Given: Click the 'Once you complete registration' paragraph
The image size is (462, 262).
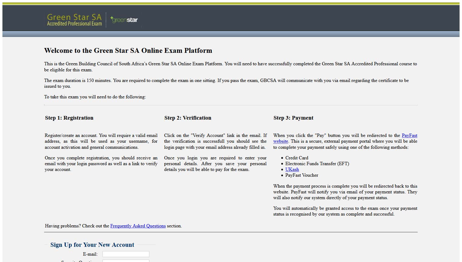Looking at the screenshot, I should pyautogui.click(x=101, y=164).
